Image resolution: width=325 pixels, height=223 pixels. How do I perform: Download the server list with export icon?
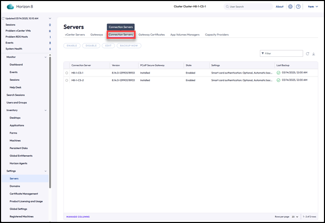[314, 53]
